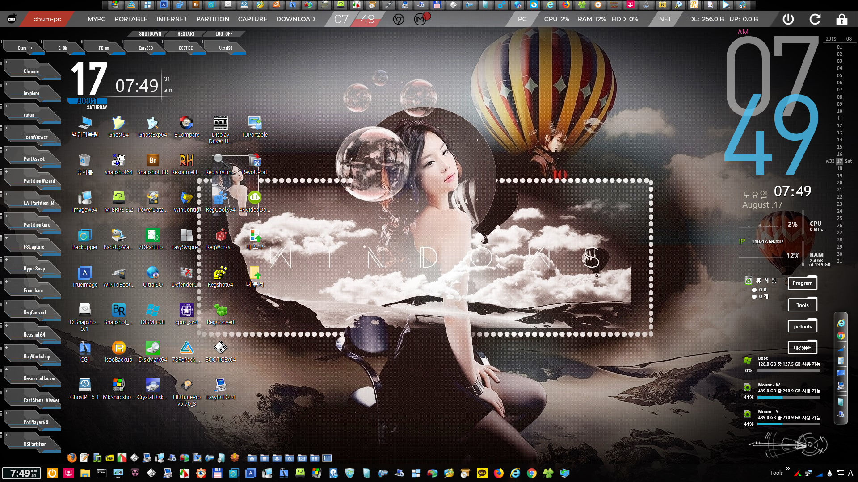Open the BOOTICEx64 desktop icon

tap(220, 352)
